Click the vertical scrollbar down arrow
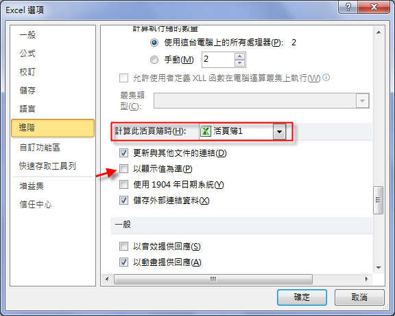The height and width of the screenshot is (316, 395). pyautogui.click(x=379, y=268)
